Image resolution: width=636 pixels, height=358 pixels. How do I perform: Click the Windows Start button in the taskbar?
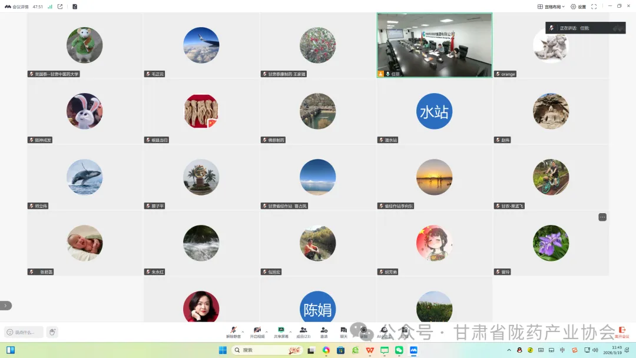pos(223,350)
